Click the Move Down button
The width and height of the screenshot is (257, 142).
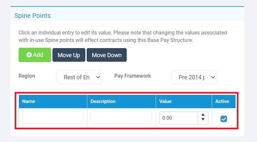tap(107, 55)
